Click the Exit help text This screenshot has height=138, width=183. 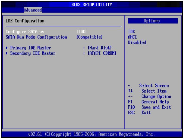coord(146,113)
